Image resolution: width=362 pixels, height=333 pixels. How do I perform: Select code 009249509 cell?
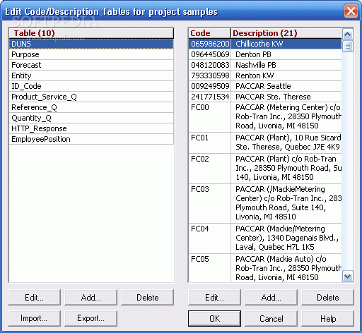coord(209,86)
